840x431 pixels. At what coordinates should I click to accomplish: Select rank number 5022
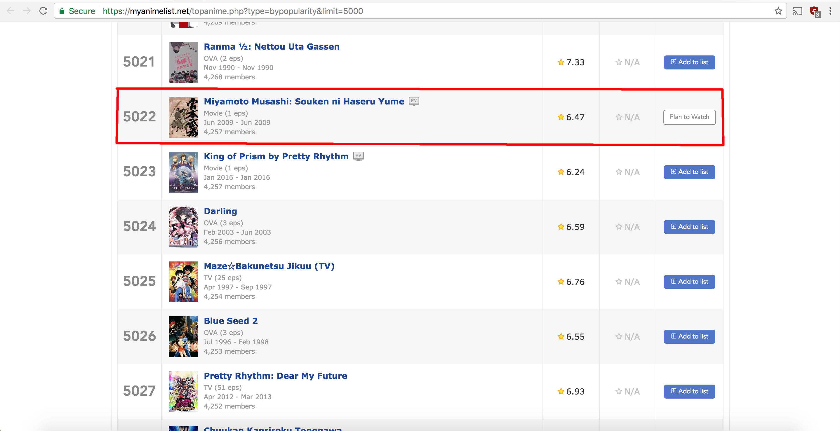click(140, 117)
